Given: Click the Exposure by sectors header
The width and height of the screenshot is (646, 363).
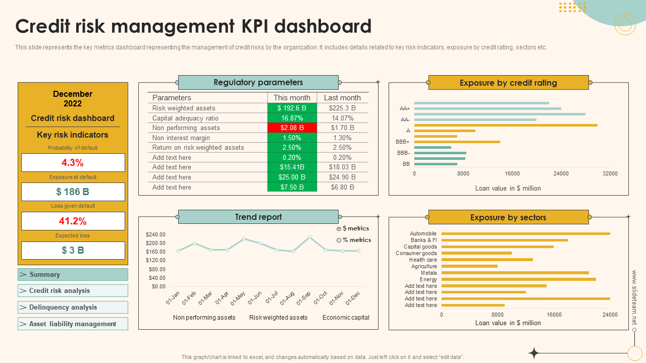Looking at the screenshot, I should coord(508,217).
